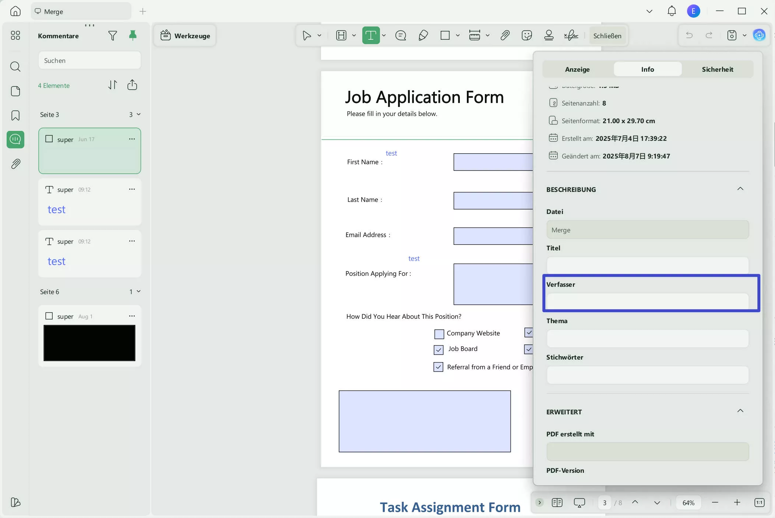Toggle the reading mode book icon
775x518 pixels.
click(x=557, y=502)
